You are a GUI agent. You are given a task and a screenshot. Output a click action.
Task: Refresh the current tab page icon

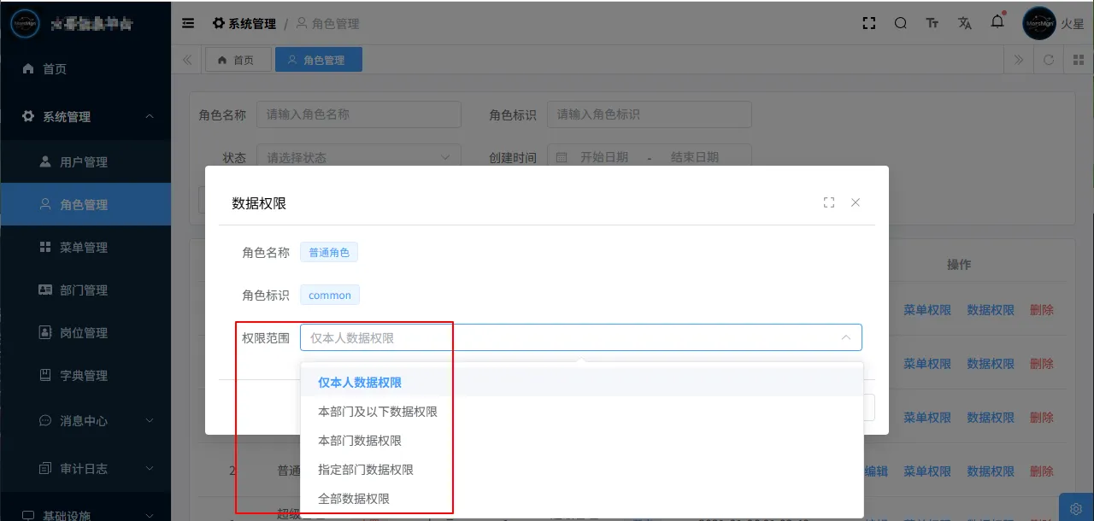1049,60
